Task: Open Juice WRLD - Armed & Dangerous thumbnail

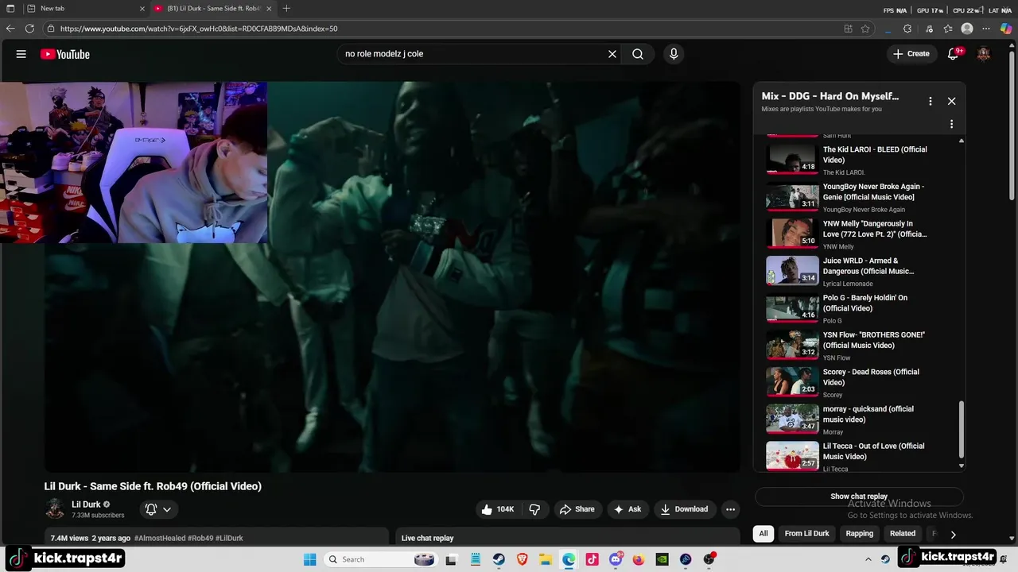Action: click(792, 270)
